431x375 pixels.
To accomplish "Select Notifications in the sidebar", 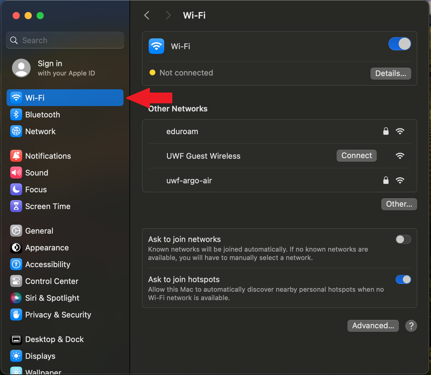I will (x=65, y=156).
